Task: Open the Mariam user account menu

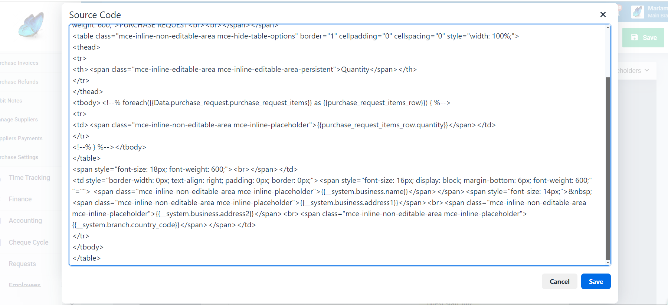Action: click(657, 11)
